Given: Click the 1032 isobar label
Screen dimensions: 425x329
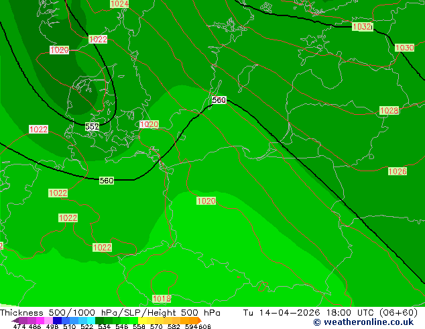Looking at the screenshot, I should click(363, 27).
